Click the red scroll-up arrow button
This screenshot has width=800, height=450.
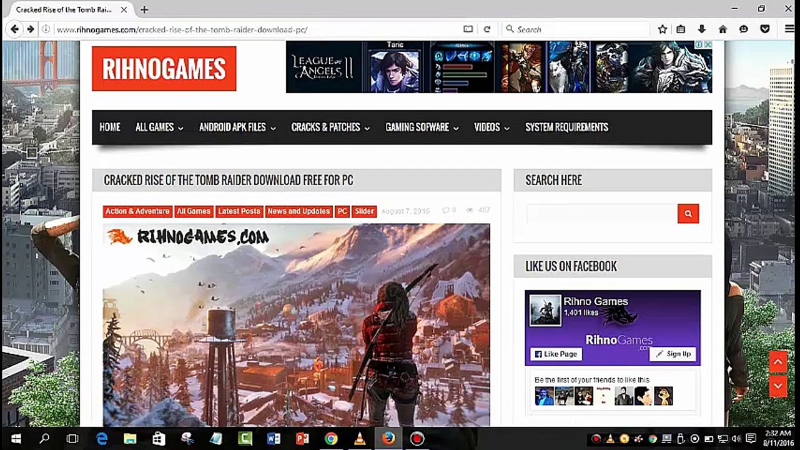point(778,361)
